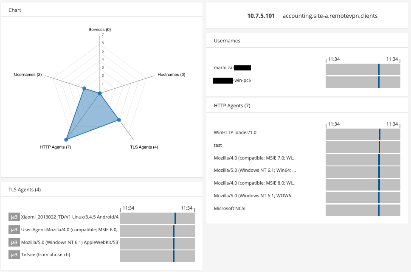This screenshot has height=272, width=411.
Task: Click the Tofsee (from abuse.ch) label
Action: click(45, 255)
